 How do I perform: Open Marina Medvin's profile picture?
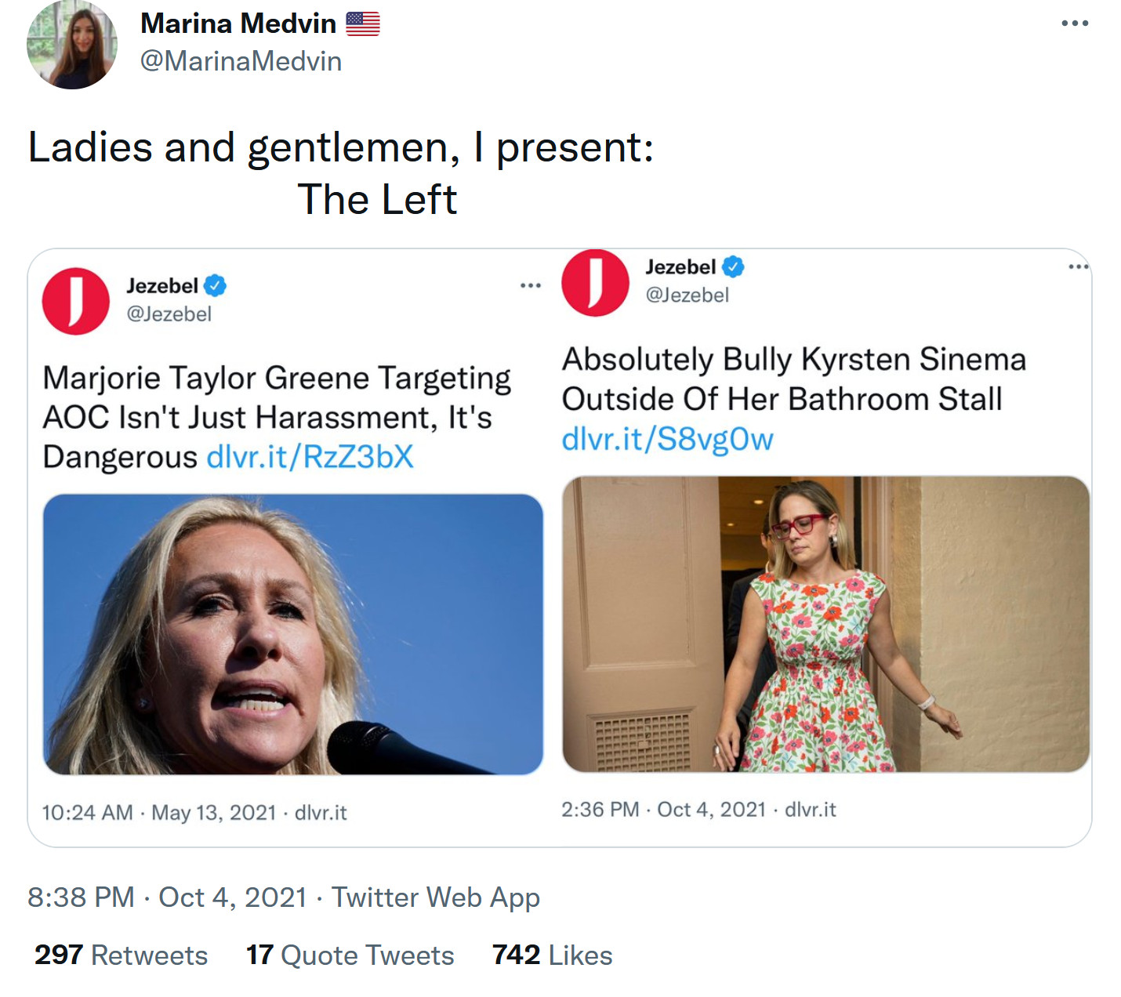tap(72, 45)
